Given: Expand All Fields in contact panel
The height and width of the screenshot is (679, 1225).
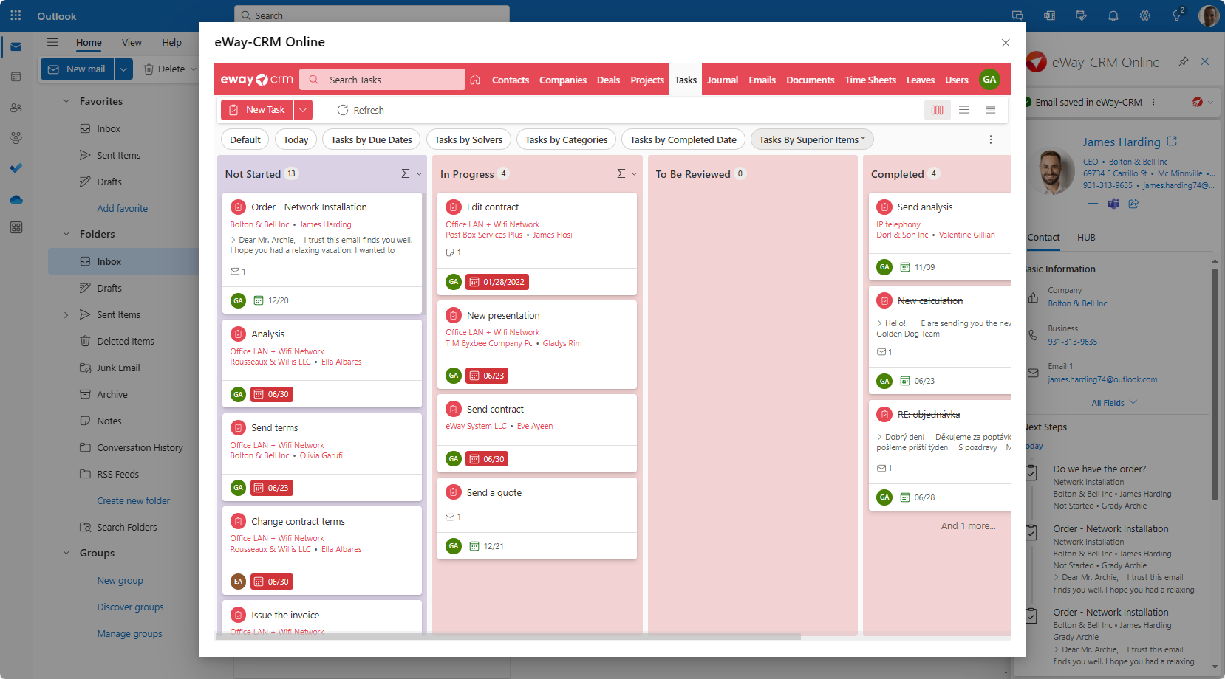Looking at the screenshot, I should click(1114, 403).
